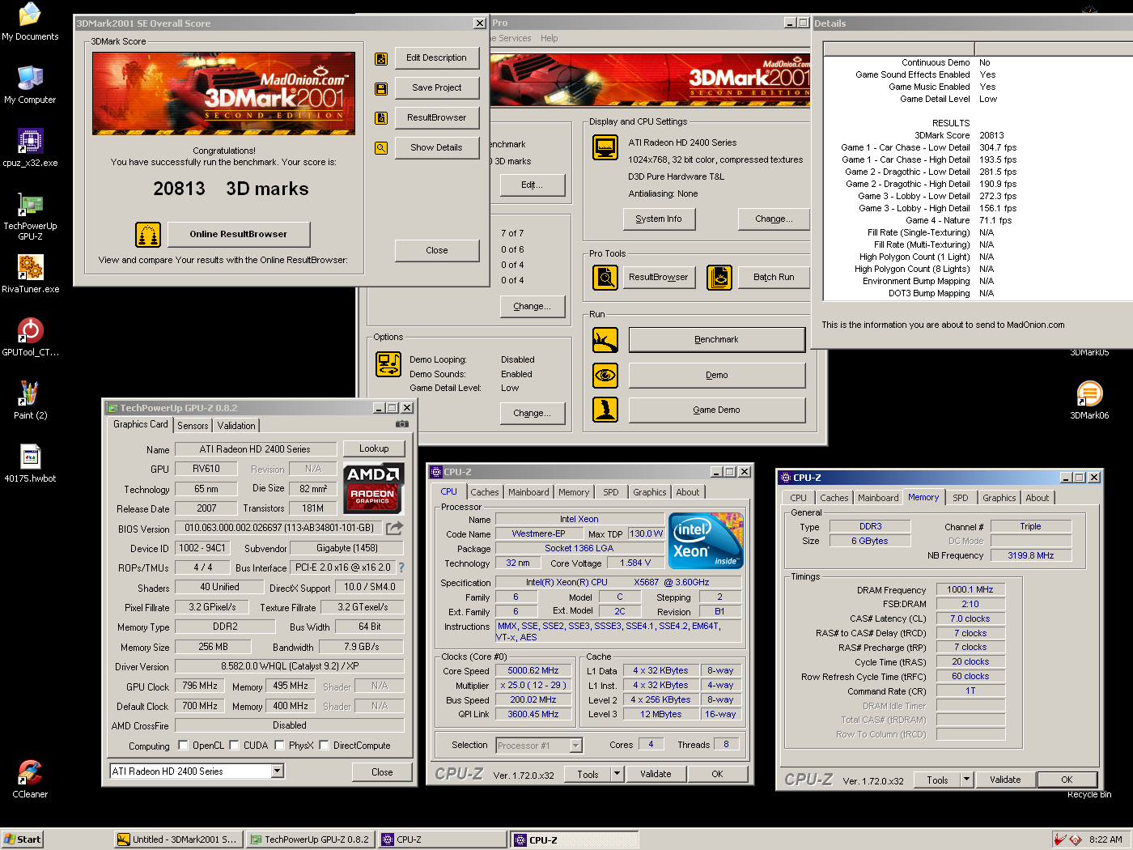Open the My Documents desktop icon

click(x=30, y=22)
